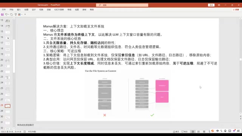Viewport: 242px width, 136px height.
Task: Select slide 24 thumbnail
Action: 8,83
